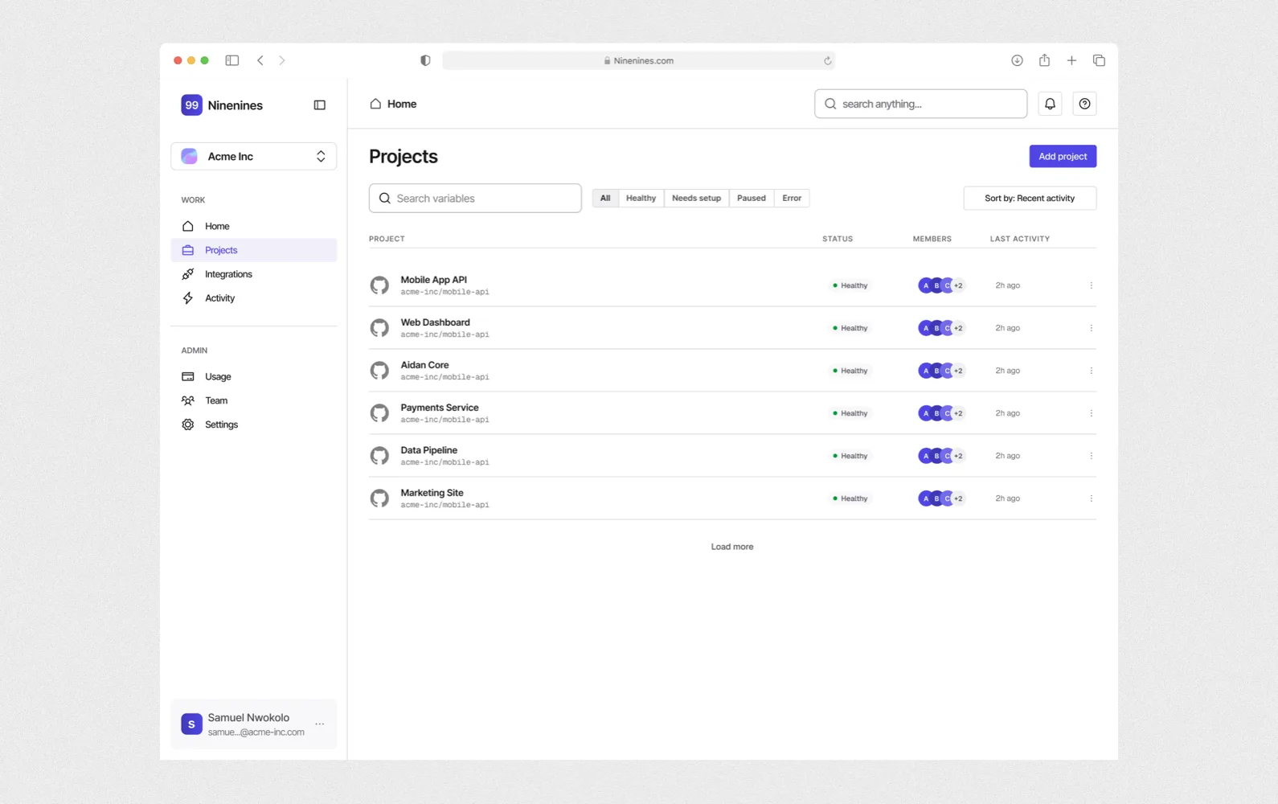Image resolution: width=1278 pixels, height=804 pixels.
Task: Click the Load more link
Action: tap(732, 547)
